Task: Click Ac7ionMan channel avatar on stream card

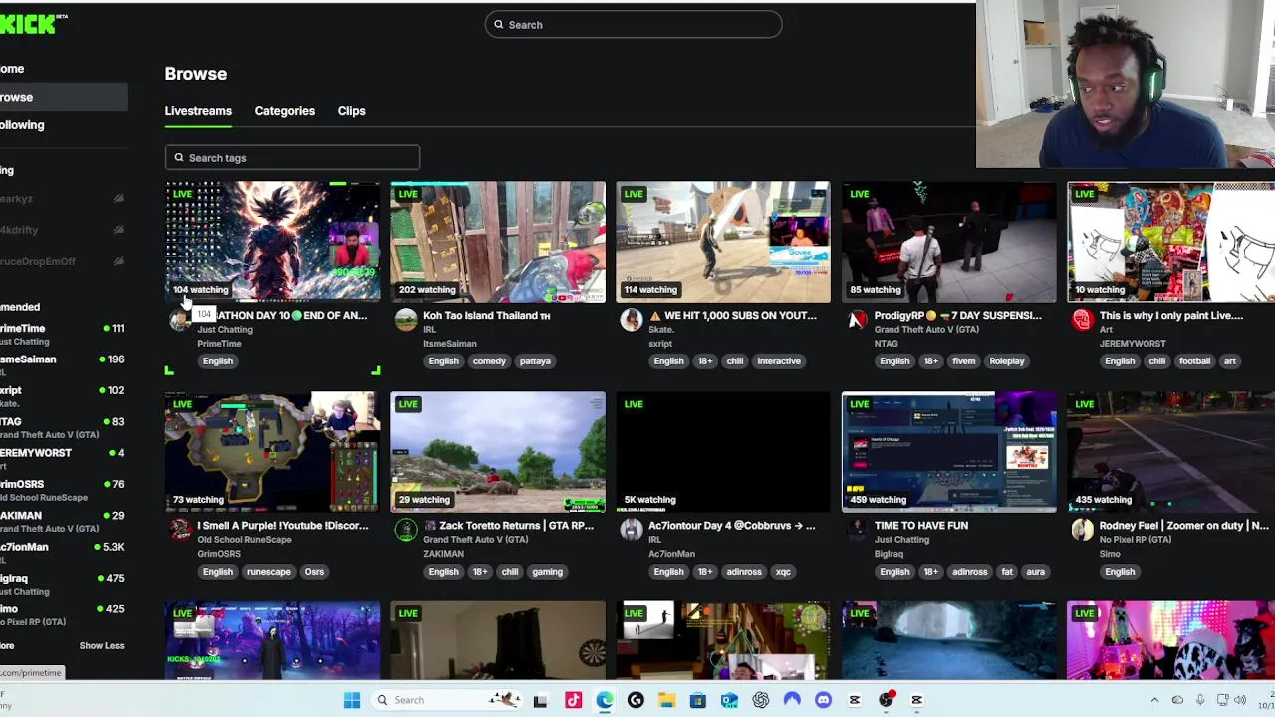Action: coord(631,529)
